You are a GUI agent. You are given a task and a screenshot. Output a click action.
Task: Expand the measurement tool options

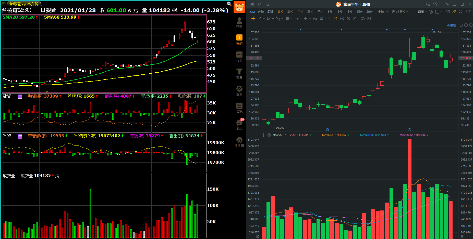tap(300, 19)
